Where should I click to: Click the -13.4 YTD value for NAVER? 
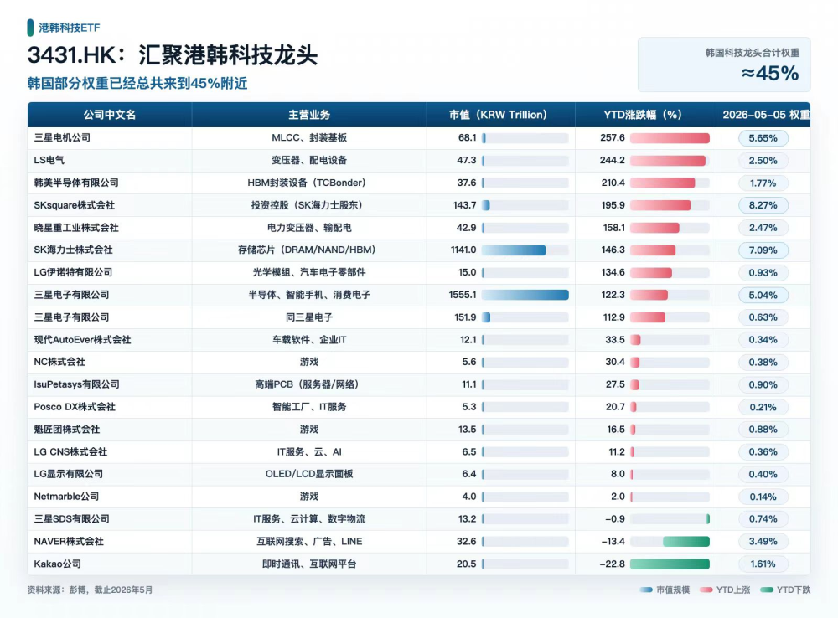[613, 541]
